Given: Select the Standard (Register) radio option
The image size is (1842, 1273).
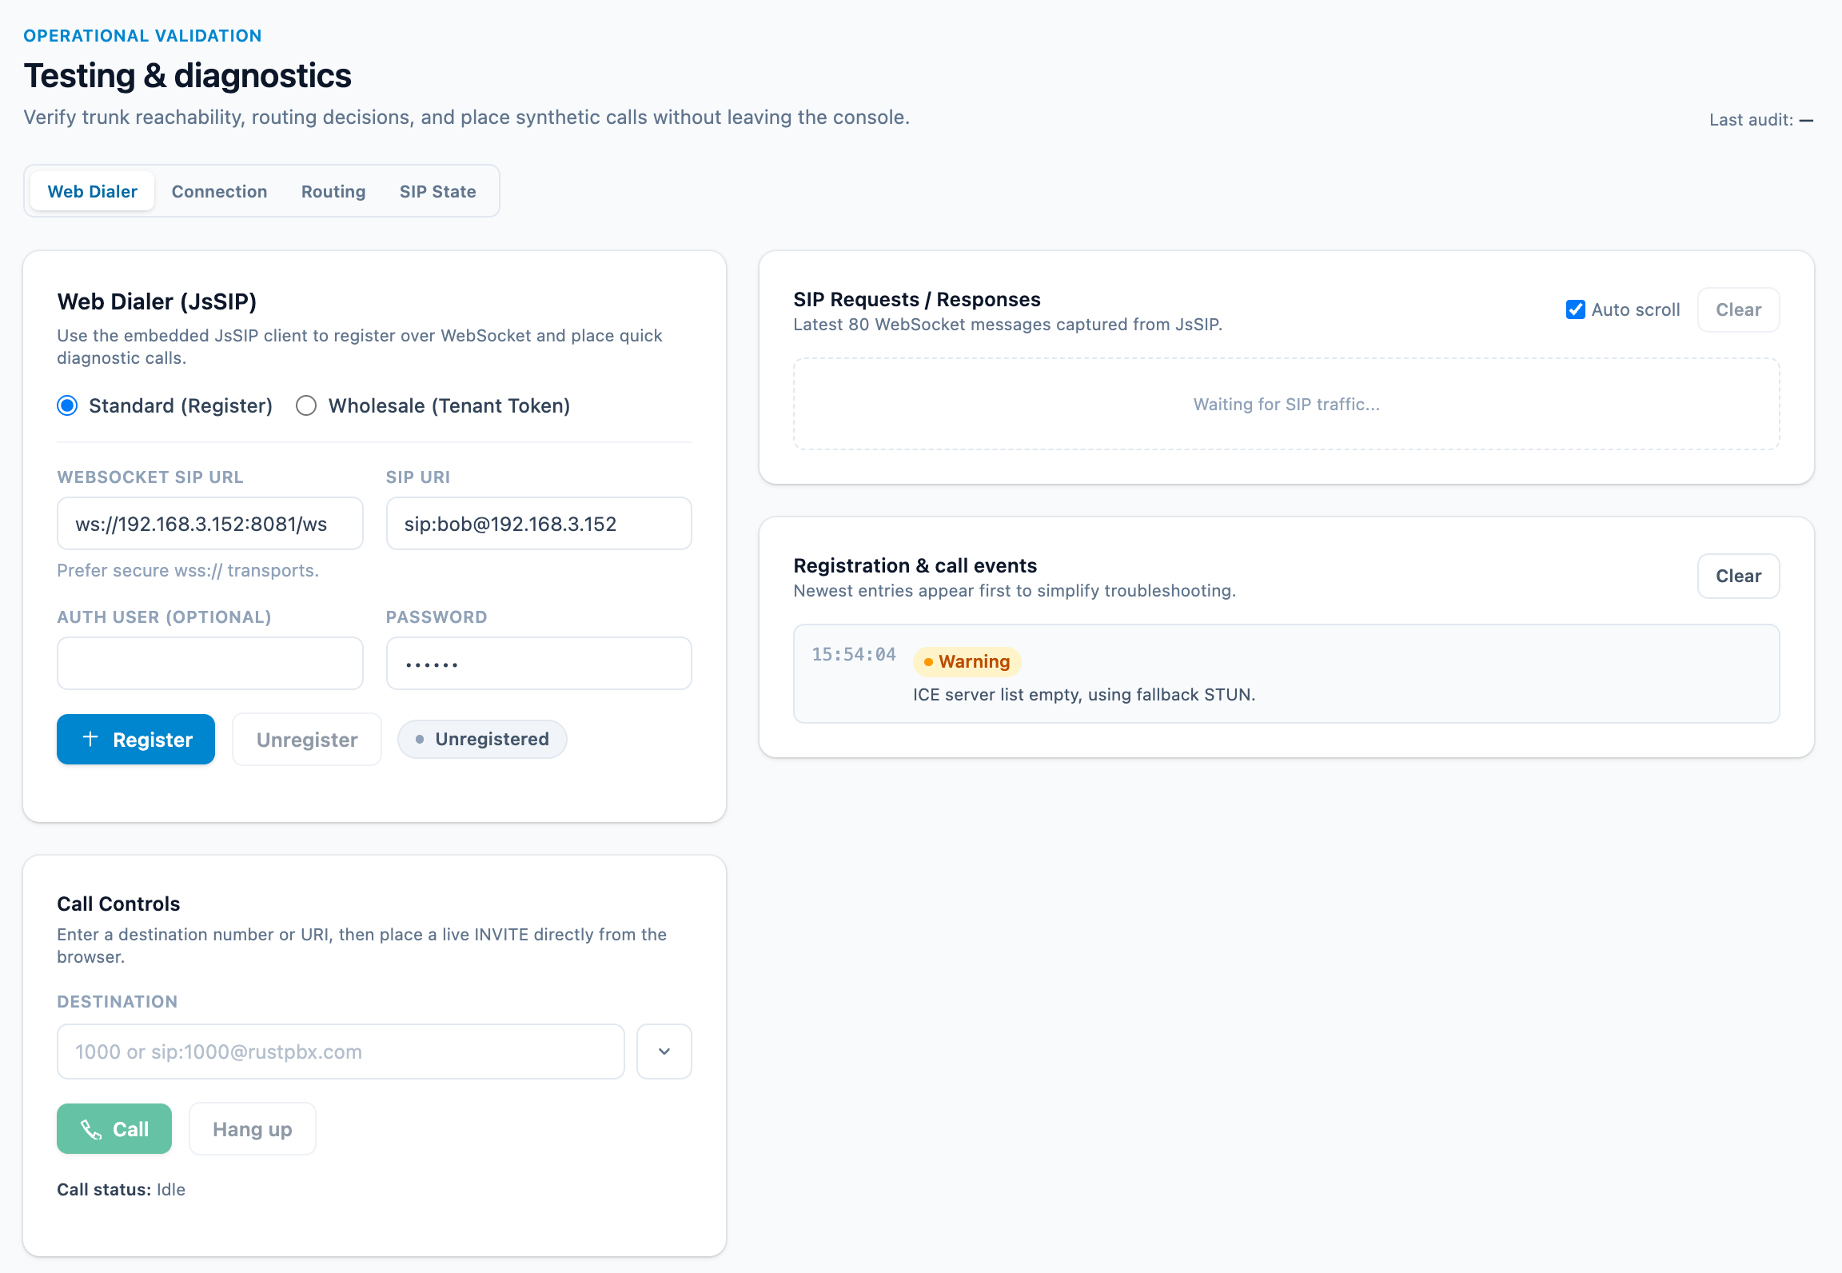Looking at the screenshot, I should (68, 406).
